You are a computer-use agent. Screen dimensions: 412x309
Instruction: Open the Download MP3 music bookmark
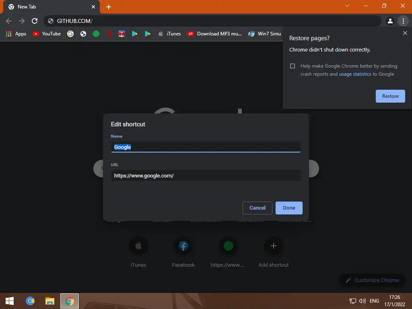(214, 34)
